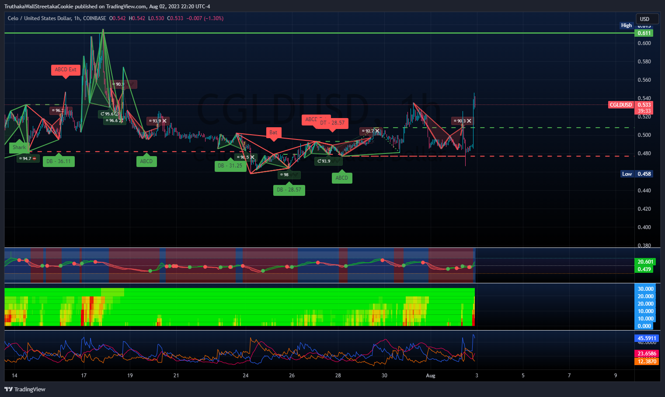The width and height of the screenshot is (665, 397).
Task: Select the DB - 28.57 pattern label
Action: pos(289,190)
